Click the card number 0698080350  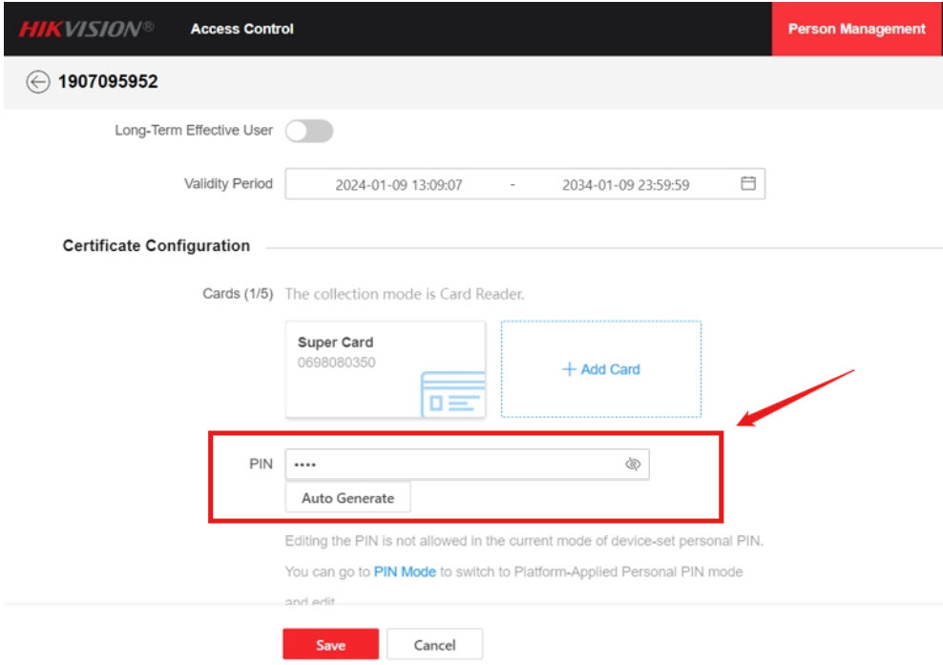[336, 363]
